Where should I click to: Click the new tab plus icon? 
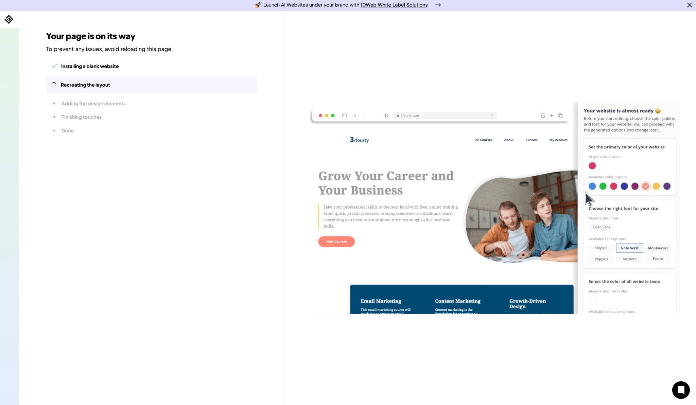pos(552,116)
